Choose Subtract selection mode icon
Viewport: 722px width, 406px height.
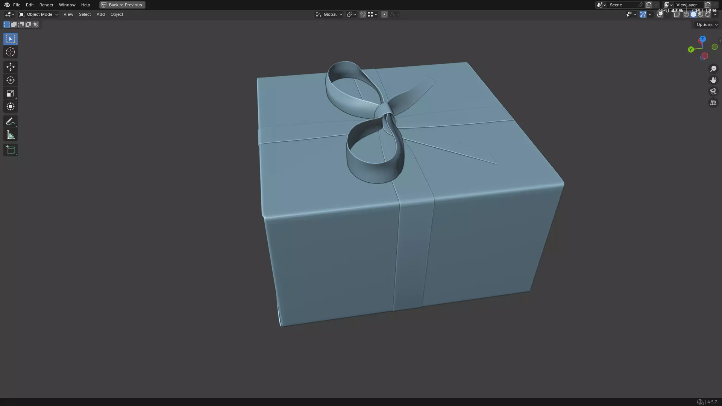(x=21, y=24)
